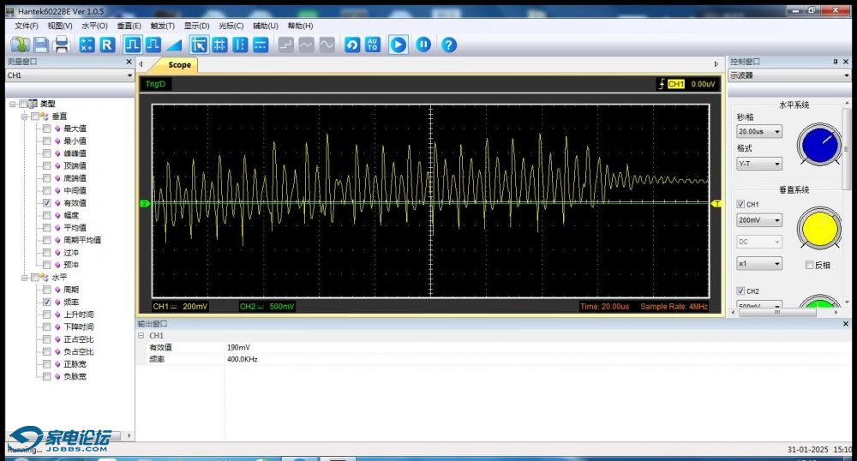This screenshot has height=461, width=857.
Task: Open the 视图(V) menu
Action: 60,26
